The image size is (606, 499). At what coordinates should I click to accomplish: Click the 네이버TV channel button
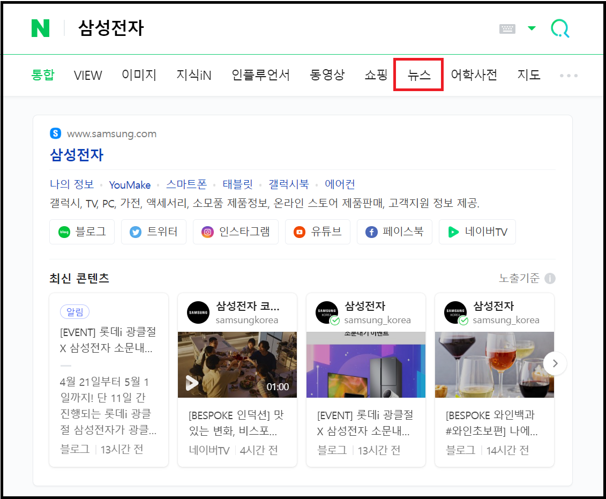pyautogui.click(x=477, y=232)
